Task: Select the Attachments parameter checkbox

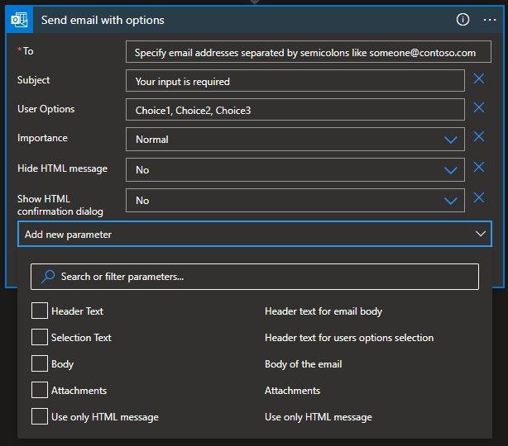Action: tap(39, 391)
